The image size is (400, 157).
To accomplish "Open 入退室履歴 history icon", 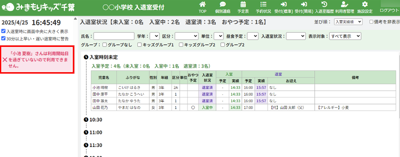I will point(324,5).
